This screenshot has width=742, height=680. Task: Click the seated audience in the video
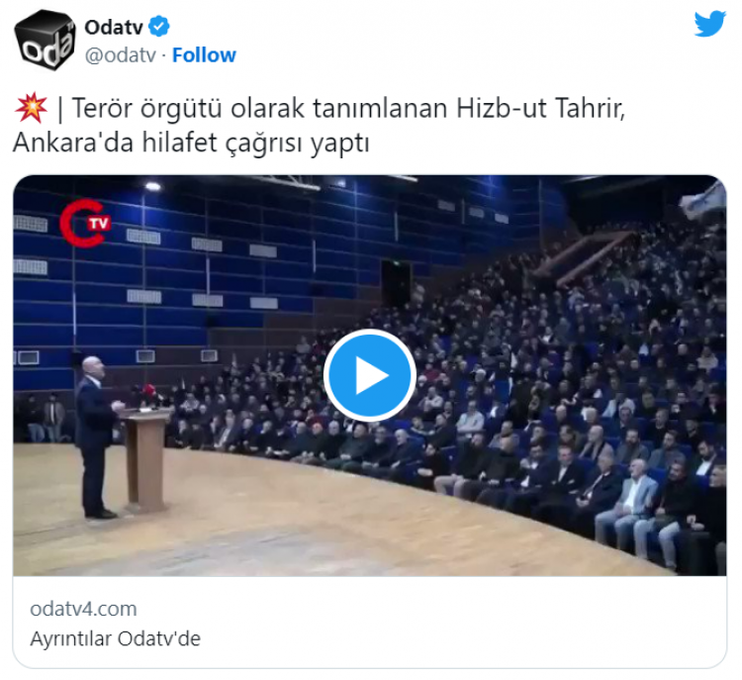tap(497, 407)
